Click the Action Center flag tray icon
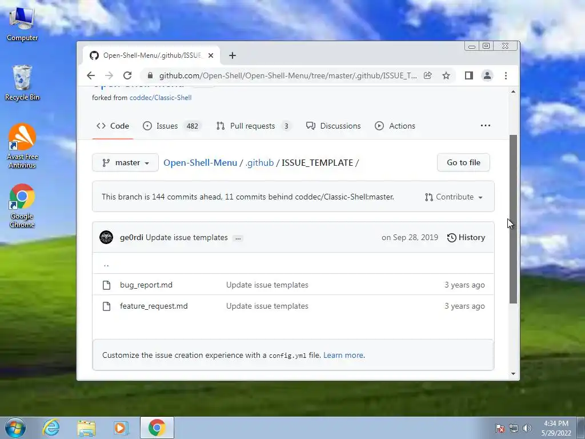 [x=499, y=428]
